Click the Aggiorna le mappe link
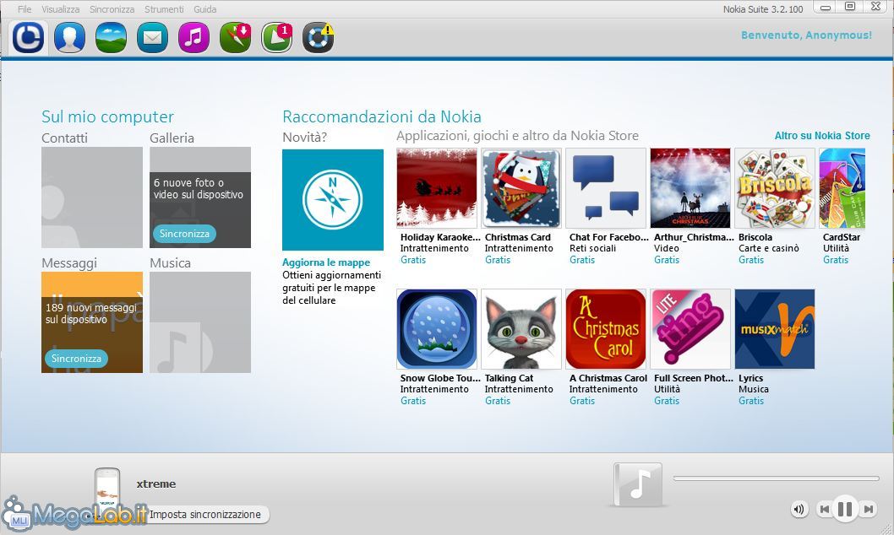894x535 pixels. 326,262
